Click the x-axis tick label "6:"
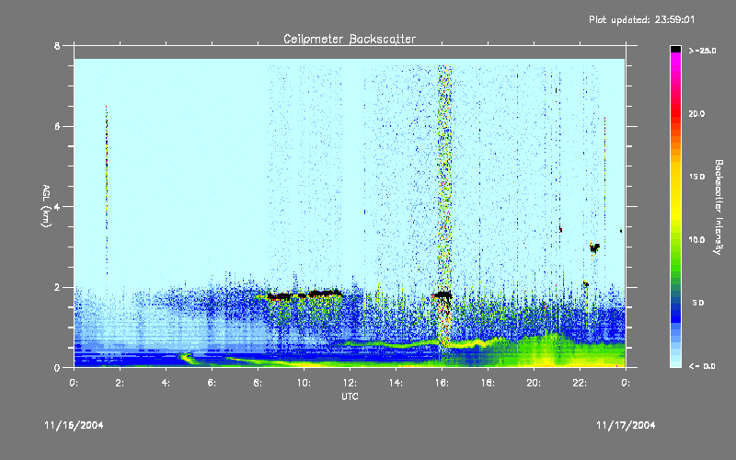The image size is (736, 460). [212, 383]
